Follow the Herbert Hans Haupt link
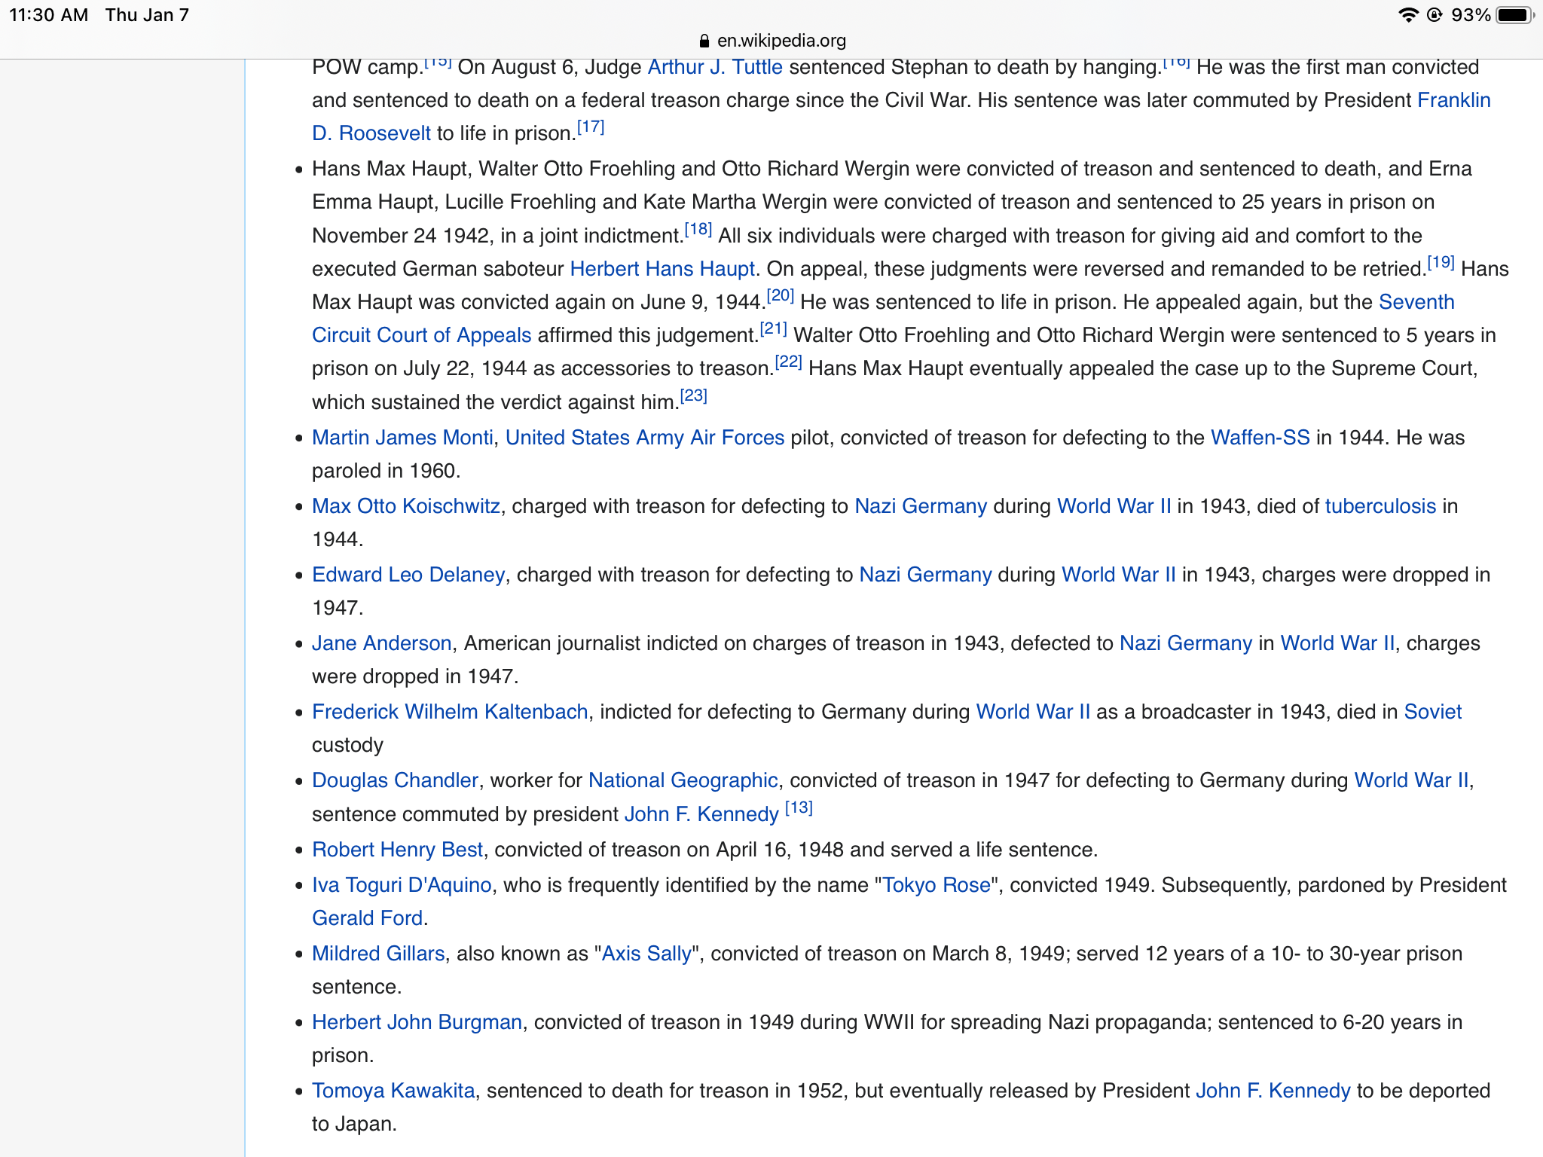This screenshot has height=1157, width=1543. point(662,269)
